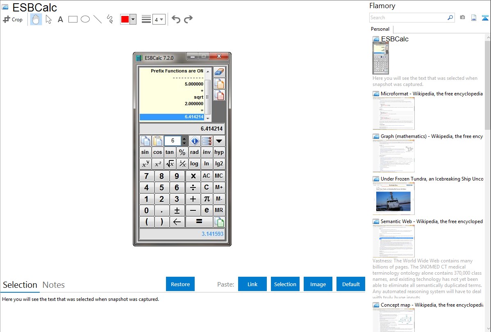Viewport: 491px width, 332px height.
Task: Activate the hand pan tool
Action: click(36, 19)
